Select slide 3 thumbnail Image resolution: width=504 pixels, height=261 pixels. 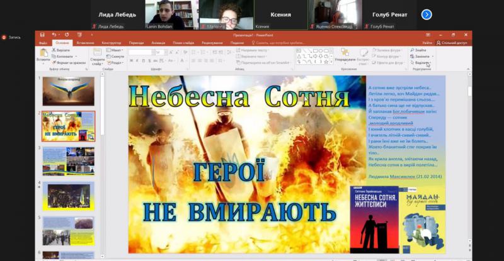69,161
